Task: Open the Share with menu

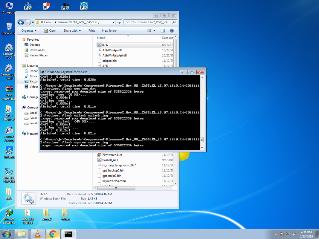Action: (72, 30)
